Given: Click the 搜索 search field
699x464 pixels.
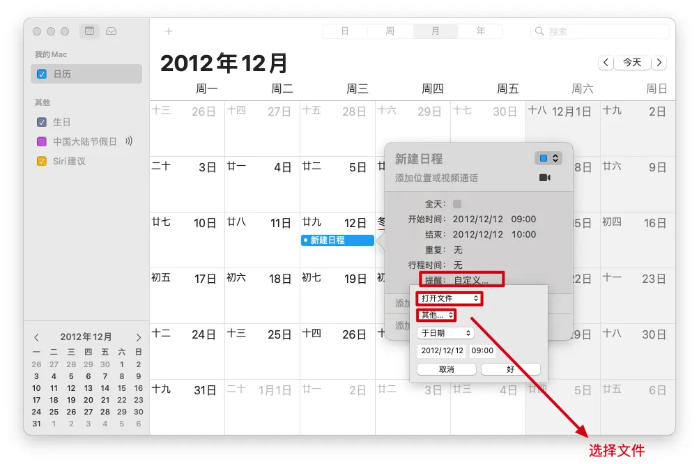Looking at the screenshot, I should click(599, 31).
